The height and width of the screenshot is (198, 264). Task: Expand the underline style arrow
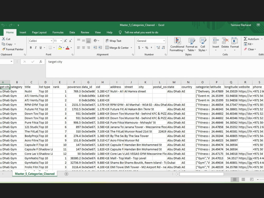point(44,48)
